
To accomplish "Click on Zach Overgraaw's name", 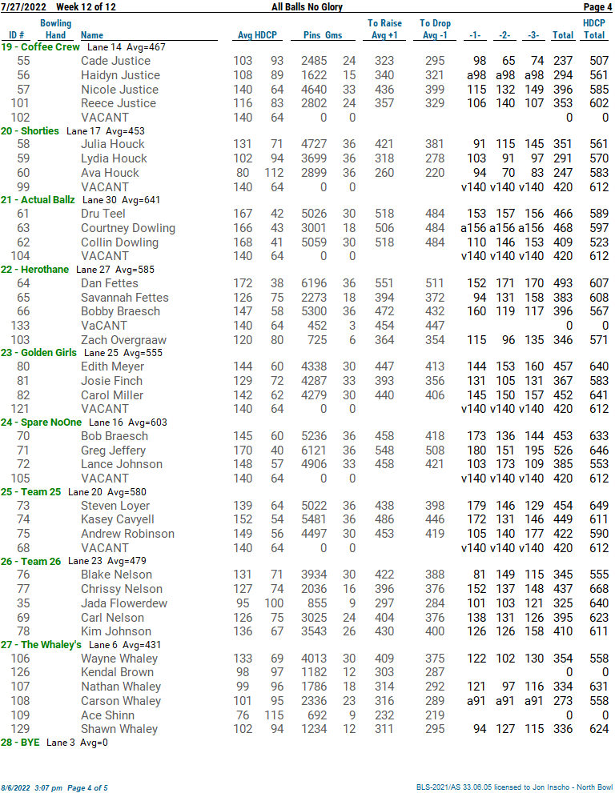I will pos(123,339).
